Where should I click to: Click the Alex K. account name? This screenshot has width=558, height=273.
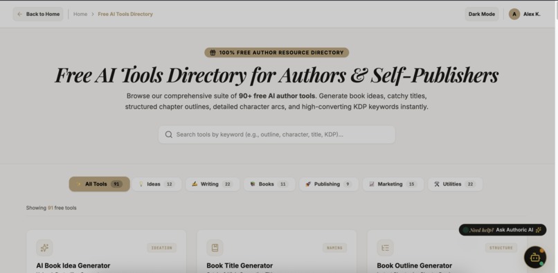click(x=532, y=15)
